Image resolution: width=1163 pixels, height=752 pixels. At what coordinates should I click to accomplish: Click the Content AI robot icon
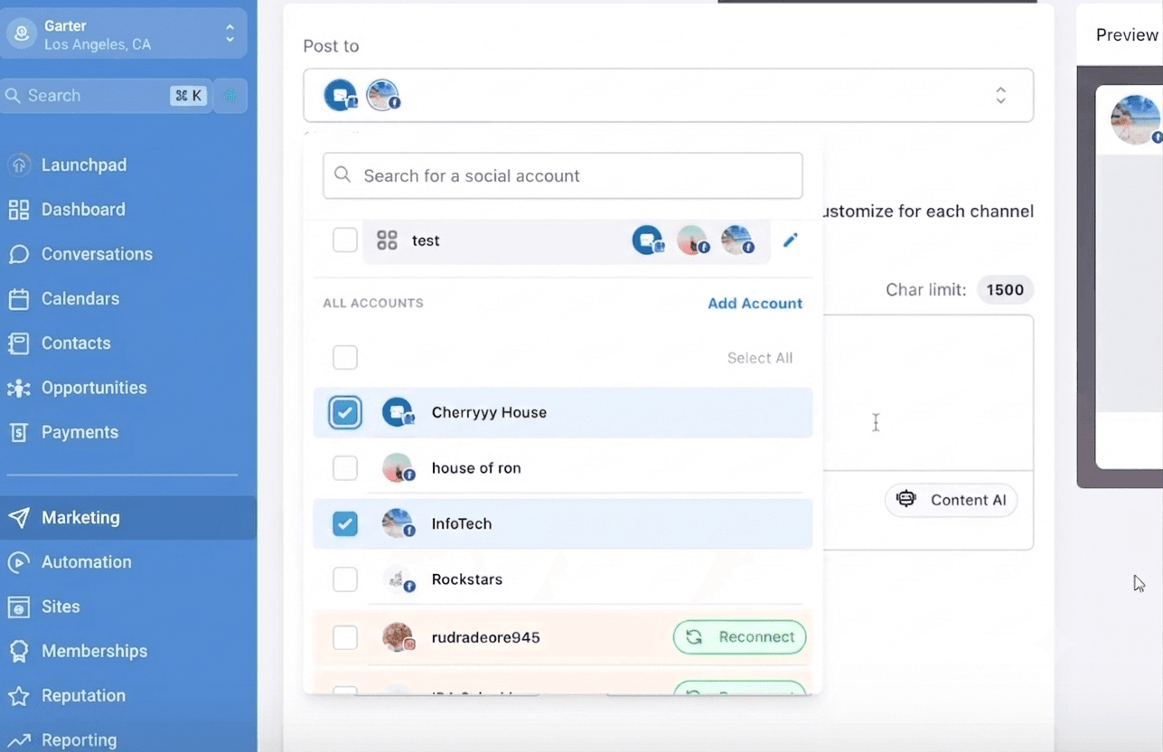906,500
